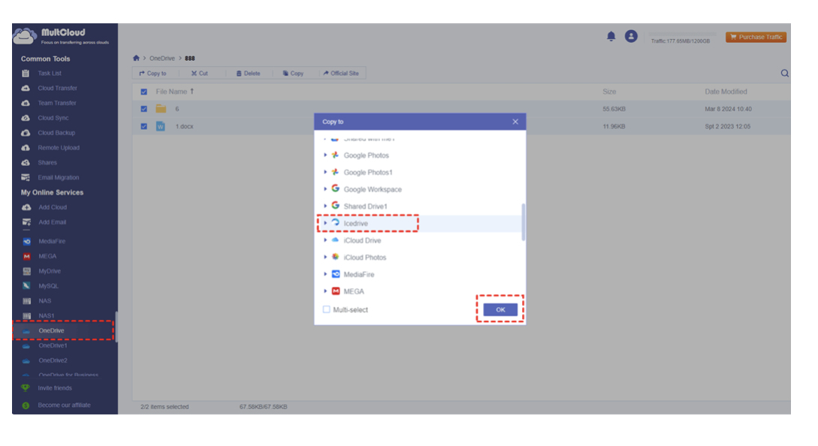Select the MEGA sidebar service icon

[x=26, y=256]
